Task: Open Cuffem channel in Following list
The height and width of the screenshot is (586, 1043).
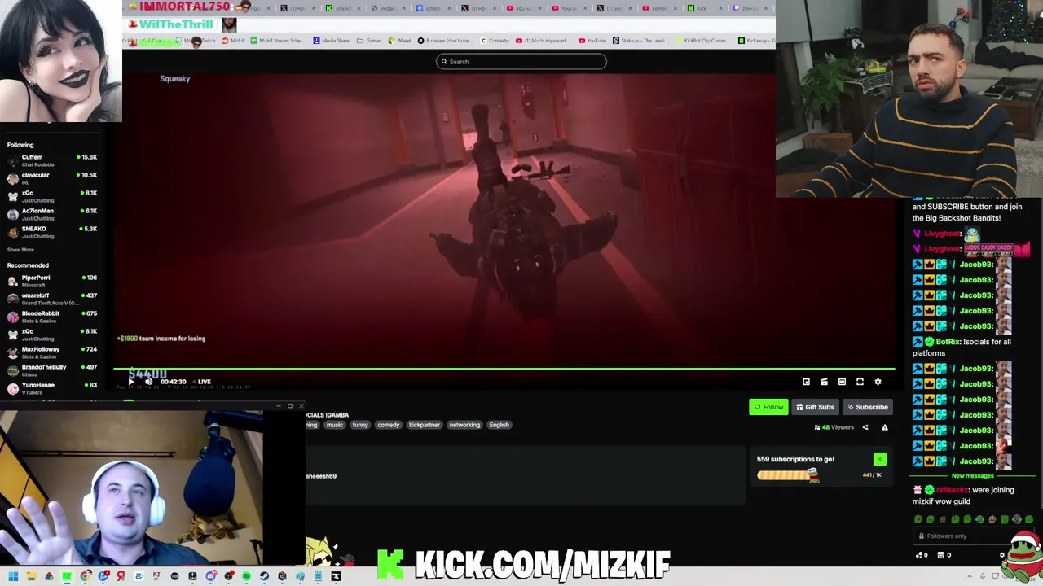Action: [52, 160]
